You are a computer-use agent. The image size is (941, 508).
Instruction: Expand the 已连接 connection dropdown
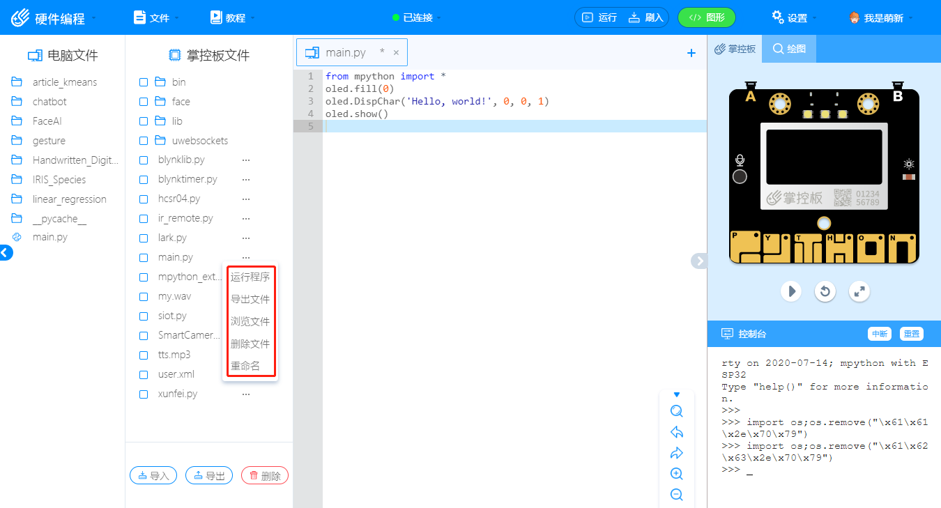point(417,18)
